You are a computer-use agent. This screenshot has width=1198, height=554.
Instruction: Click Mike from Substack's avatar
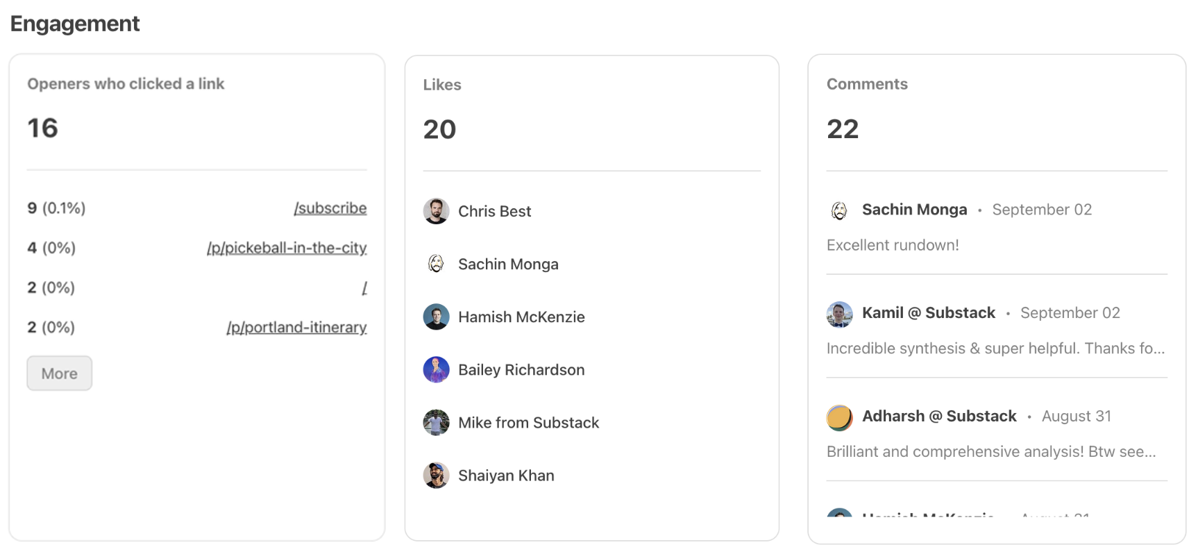[436, 422]
